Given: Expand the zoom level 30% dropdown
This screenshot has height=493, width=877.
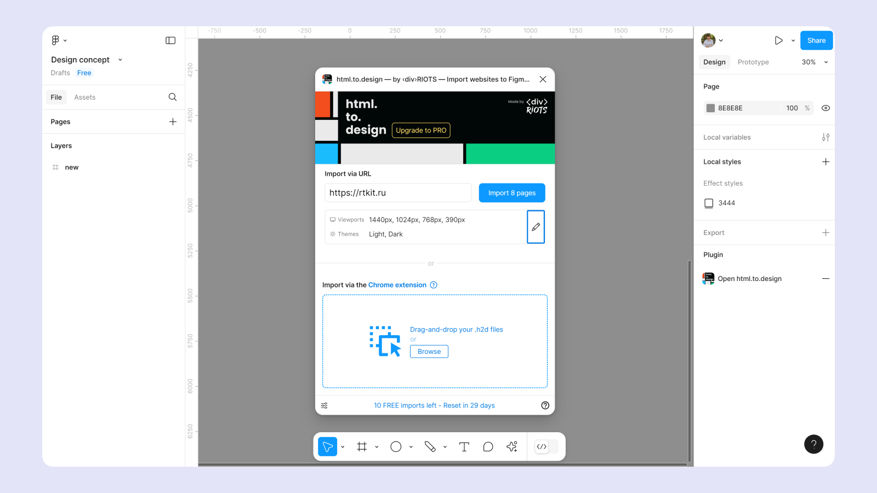Looking at the screenshot, I should (x=815, y=62).
